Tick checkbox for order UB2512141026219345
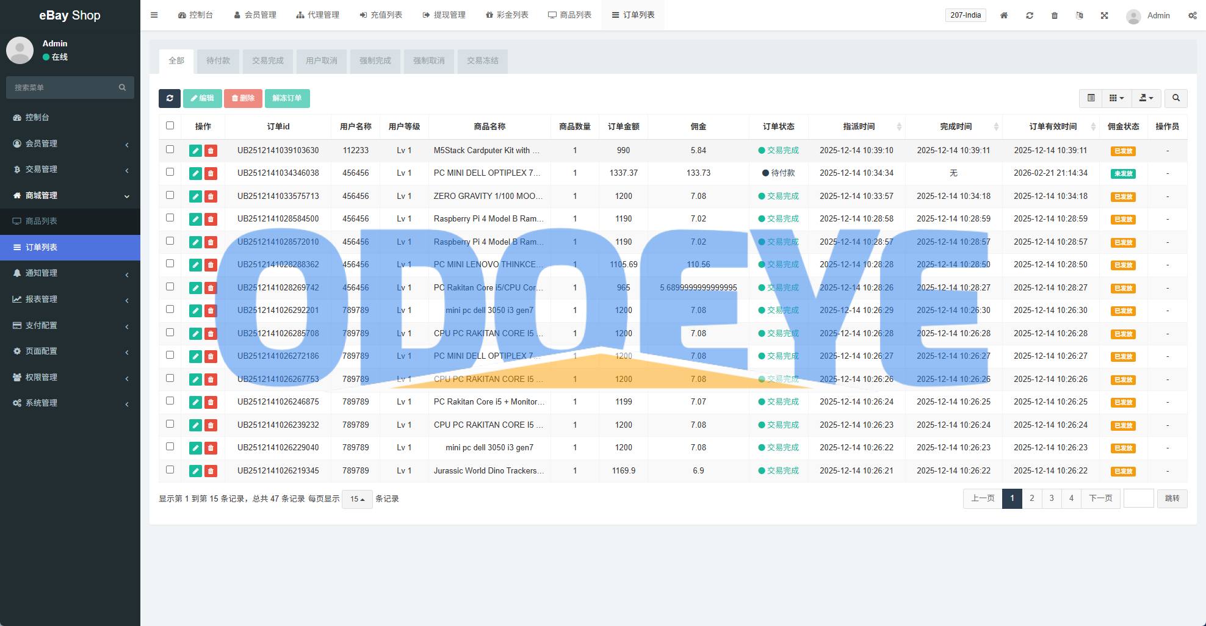 click(170, 470)
